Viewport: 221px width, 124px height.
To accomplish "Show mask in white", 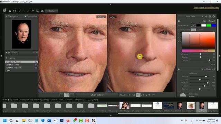I will tap(203, 25).
